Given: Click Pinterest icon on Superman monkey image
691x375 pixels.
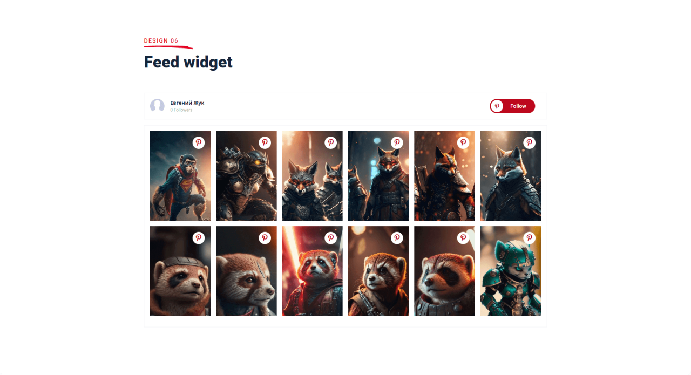Looking at the screenshot, I should click(199, 142).
